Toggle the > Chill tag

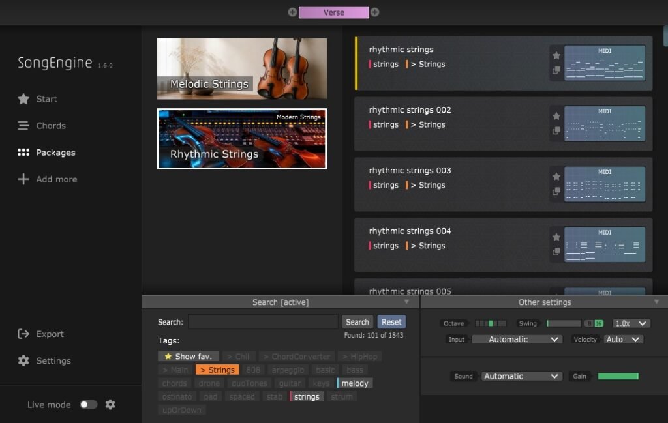[x=239, y=356]
